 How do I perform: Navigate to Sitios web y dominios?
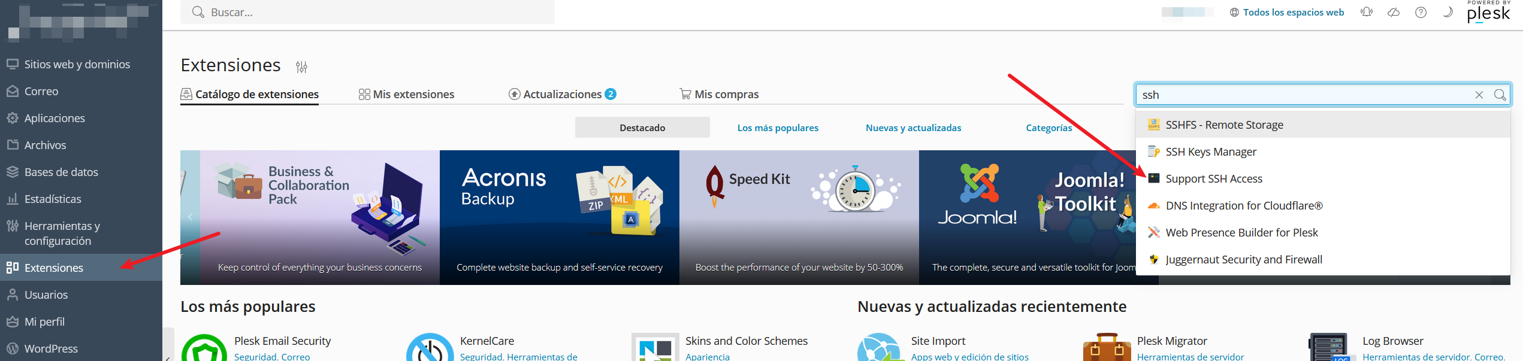coord(77,64)
